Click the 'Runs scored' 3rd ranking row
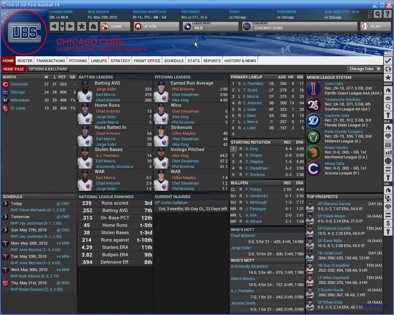The height and width of the screenshot is (315, 394). 115,203
